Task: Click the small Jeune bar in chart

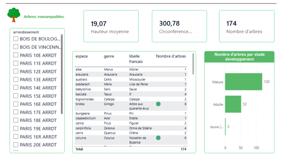Action: point(225,127)
